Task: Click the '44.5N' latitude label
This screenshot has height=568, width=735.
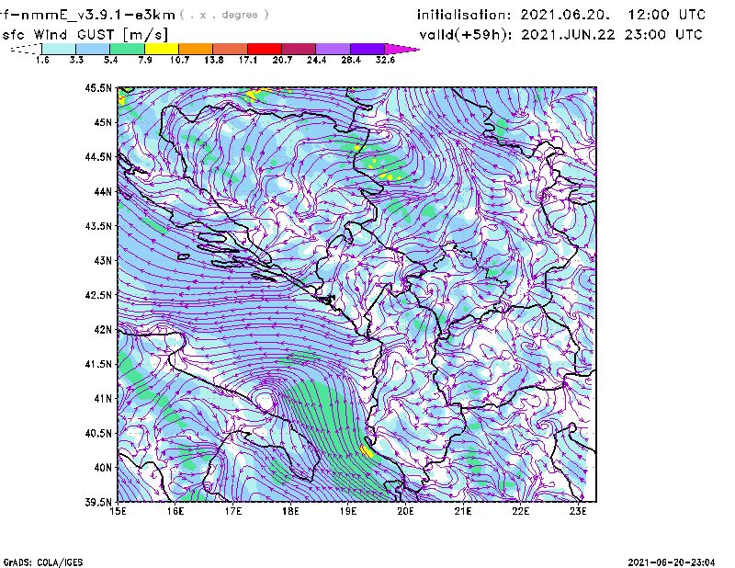Action: coord(98,156)
